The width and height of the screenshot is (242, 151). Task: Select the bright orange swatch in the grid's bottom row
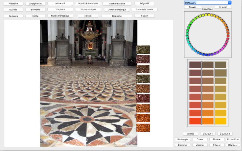tap(208, 121)
